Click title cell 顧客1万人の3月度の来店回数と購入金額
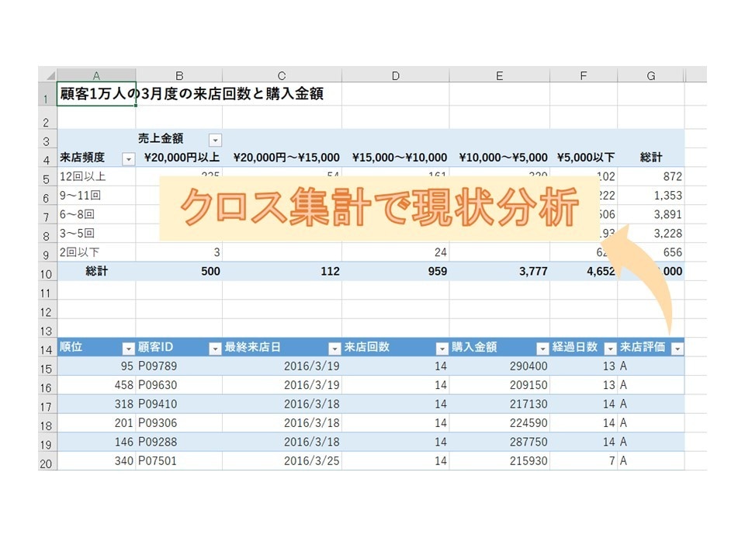 [x=192, y=94]
